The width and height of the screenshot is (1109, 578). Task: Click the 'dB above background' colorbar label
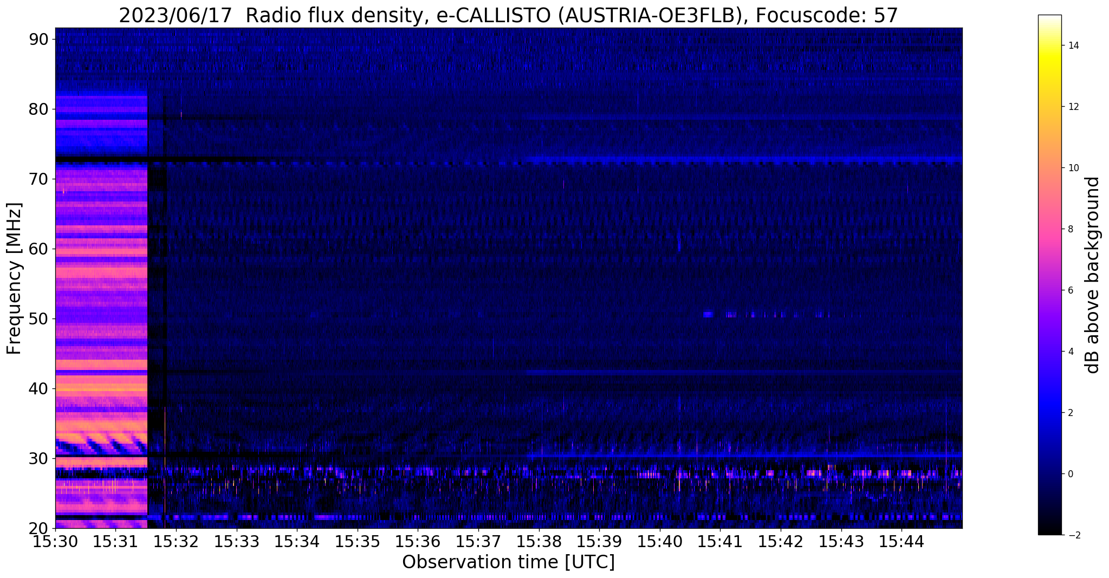(1093, 275)
